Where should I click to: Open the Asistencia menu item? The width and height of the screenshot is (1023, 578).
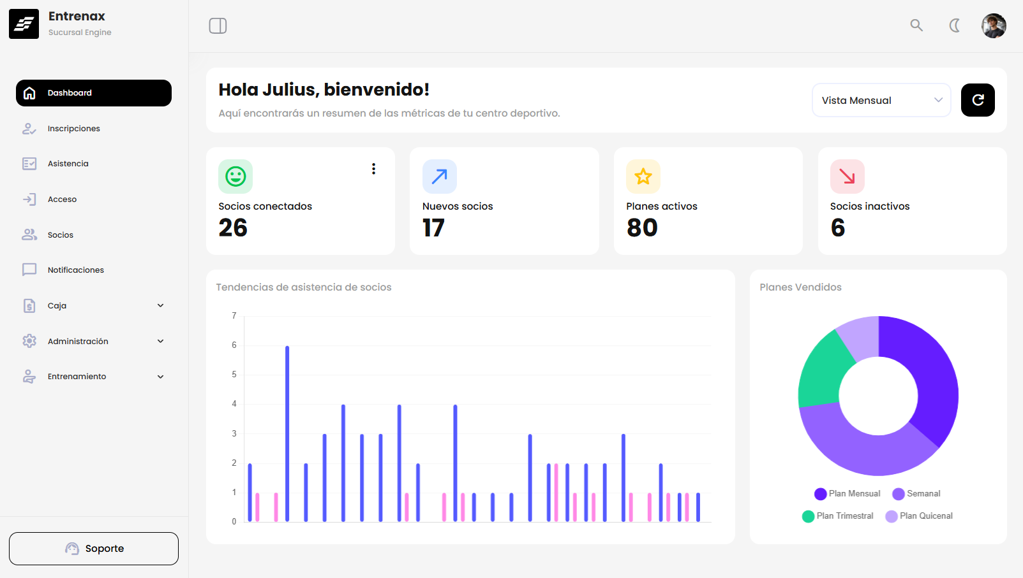(68, 164)
